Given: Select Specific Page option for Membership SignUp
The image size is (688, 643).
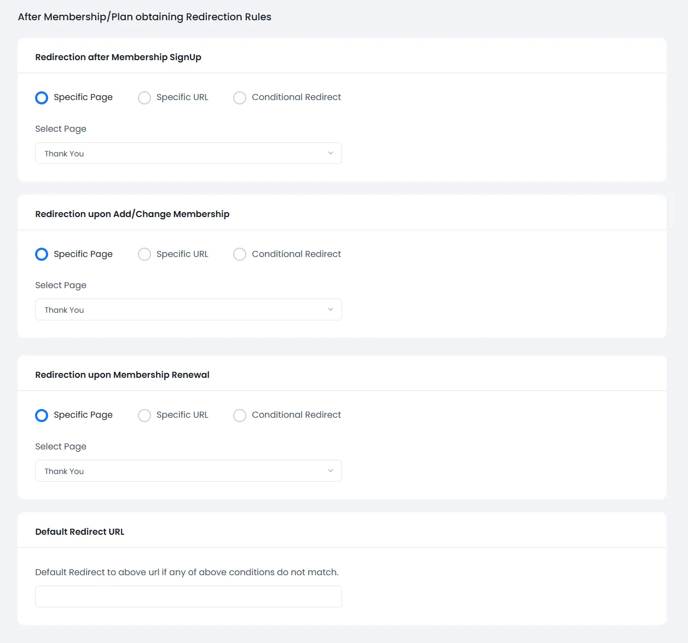Looking at the screenshot, I should tap(42, 97).
